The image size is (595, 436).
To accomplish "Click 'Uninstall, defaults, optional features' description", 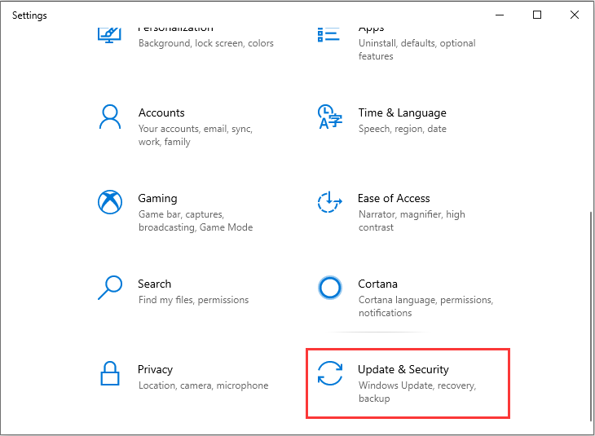I will [417, 50].
